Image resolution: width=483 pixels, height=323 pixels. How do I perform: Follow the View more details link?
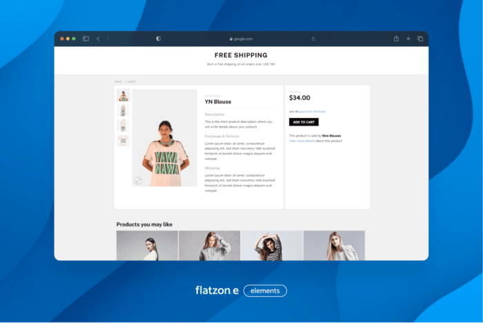pos(302,140)
